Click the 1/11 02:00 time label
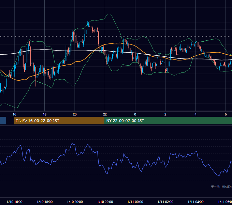 pos(165,202)
